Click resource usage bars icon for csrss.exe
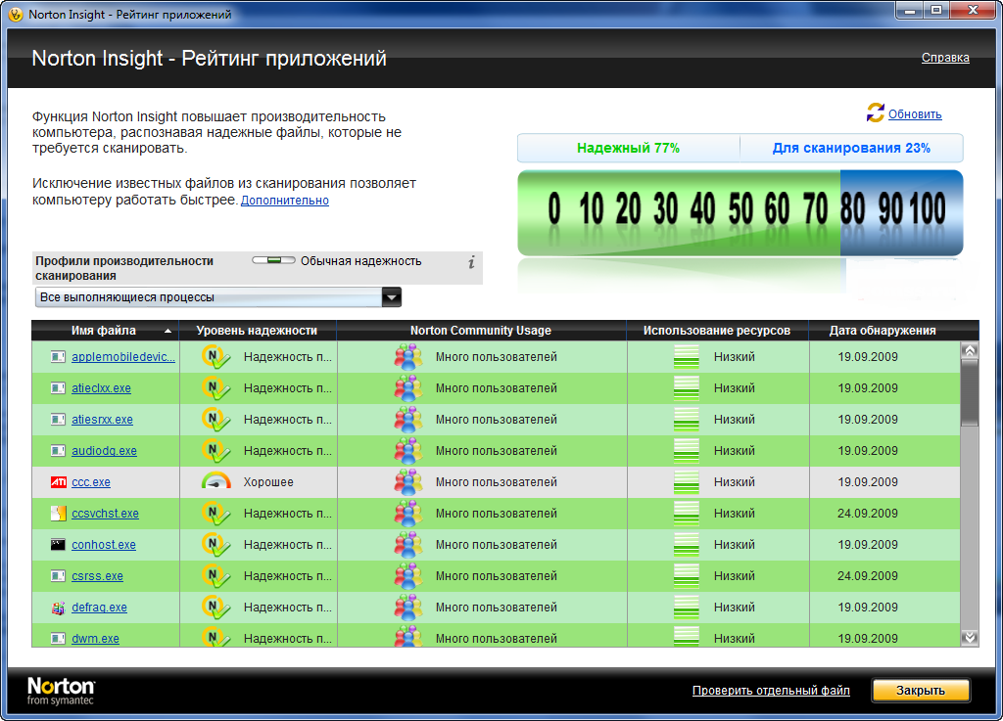1003x721 pixels. pos(686,576)
